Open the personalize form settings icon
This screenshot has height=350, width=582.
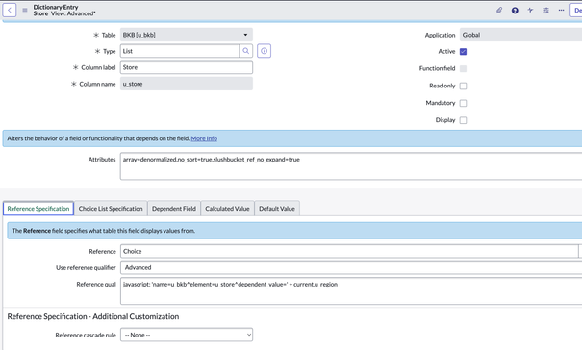click(545, 10)
